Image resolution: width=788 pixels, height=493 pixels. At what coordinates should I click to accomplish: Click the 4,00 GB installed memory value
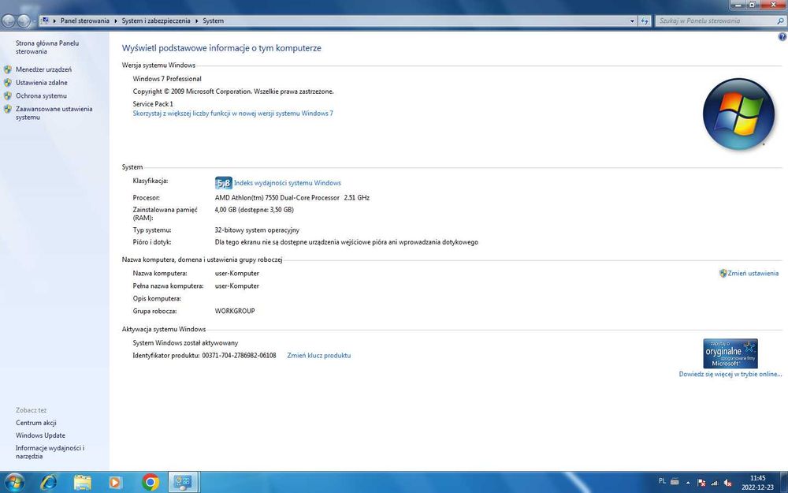click(x=254, y=210)
